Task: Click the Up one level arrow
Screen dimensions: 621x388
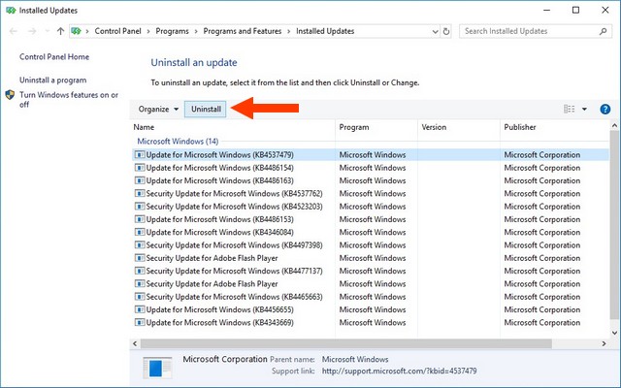Action: (x=60, y=31)
